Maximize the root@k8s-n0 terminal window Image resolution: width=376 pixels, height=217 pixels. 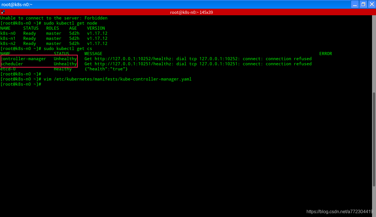point(363,4)
